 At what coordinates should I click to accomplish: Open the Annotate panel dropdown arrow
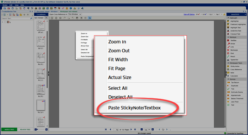(245, 14)
